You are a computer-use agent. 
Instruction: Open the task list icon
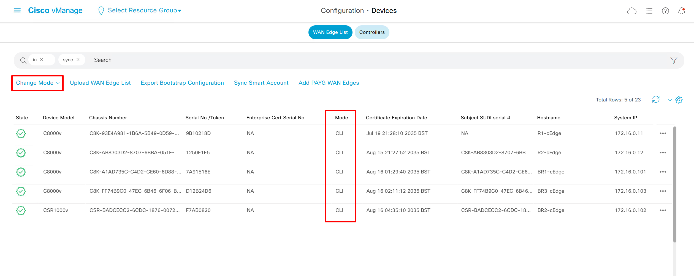click(649, 11)
